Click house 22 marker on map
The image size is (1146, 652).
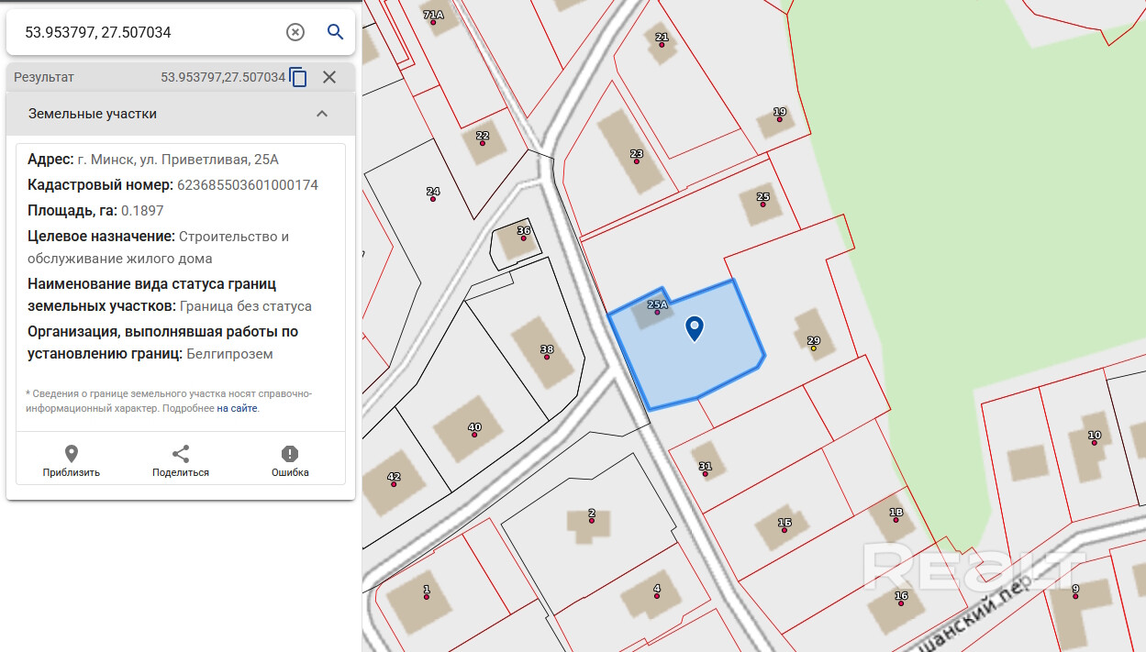[483, 142]
